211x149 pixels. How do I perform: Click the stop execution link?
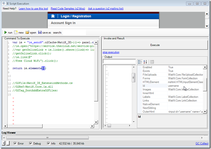point(111,52)
